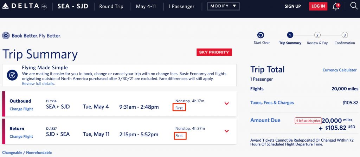Open the notifications bell icon
Viewport: 360px width, 157px height.
[x=336, y=7]
